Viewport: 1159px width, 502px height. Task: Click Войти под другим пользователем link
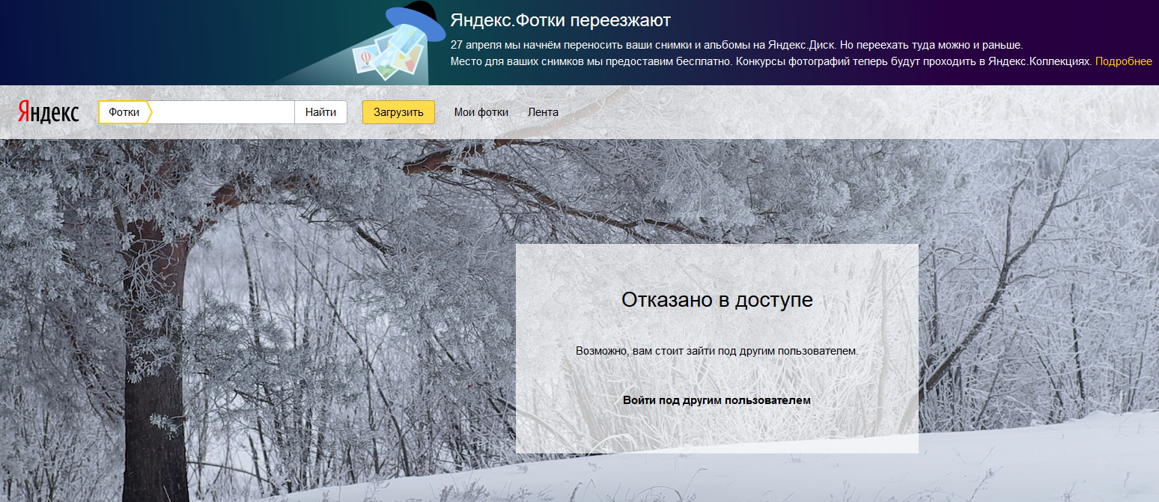(717, 400)
